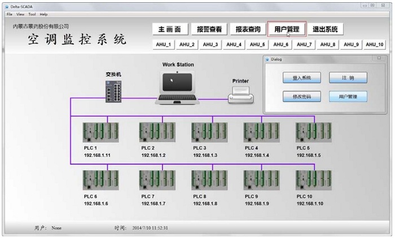Switch to the AHU_4 page
The image size is (395, 238).
(234, 45)
